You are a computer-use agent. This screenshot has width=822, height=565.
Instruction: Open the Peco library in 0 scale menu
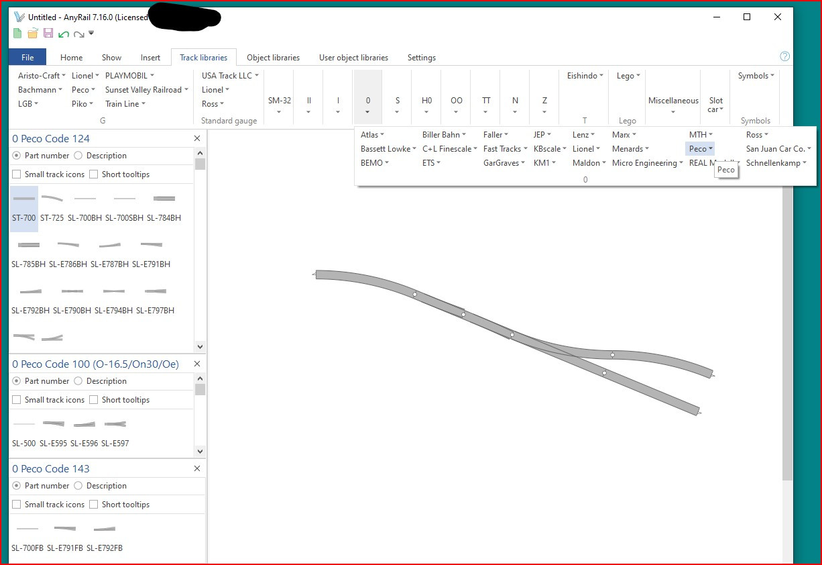(701, 149)
